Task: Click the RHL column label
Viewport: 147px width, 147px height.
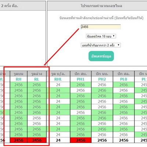Action: (58, 79)
